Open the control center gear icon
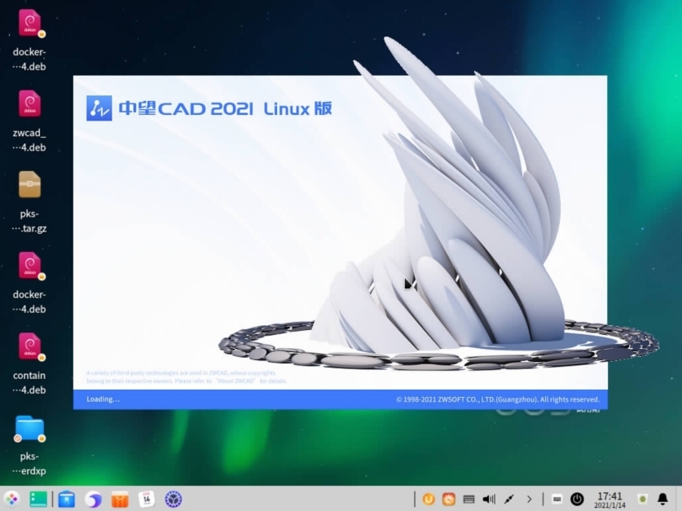682x511 pixels. point(173,500)
